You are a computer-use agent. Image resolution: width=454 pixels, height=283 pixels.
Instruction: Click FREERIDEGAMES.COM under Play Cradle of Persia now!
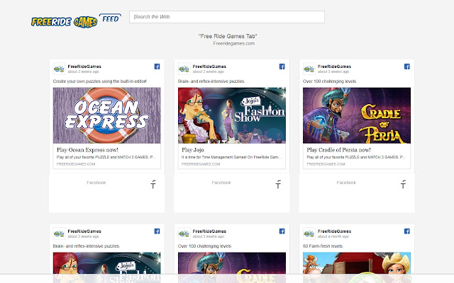[326, 164]
